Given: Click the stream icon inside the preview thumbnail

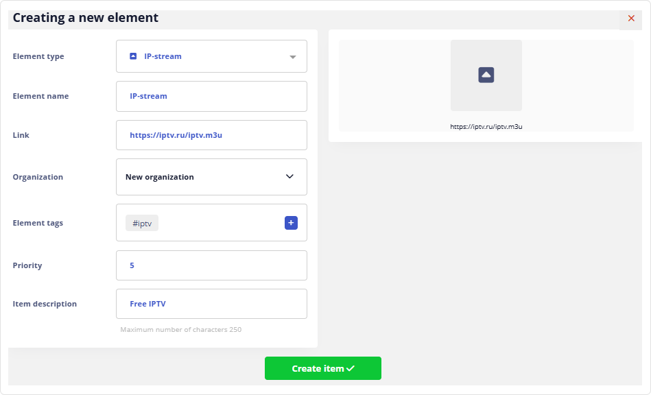Looking at the screenshot, I should coord(486,75).
